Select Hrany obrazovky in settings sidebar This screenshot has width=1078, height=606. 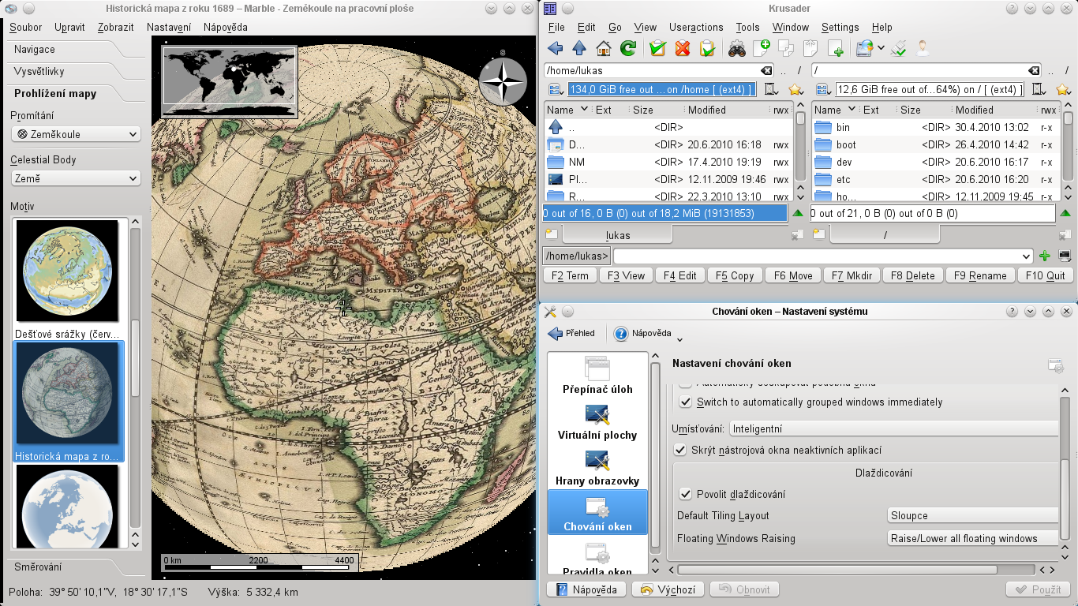(597, 469)
